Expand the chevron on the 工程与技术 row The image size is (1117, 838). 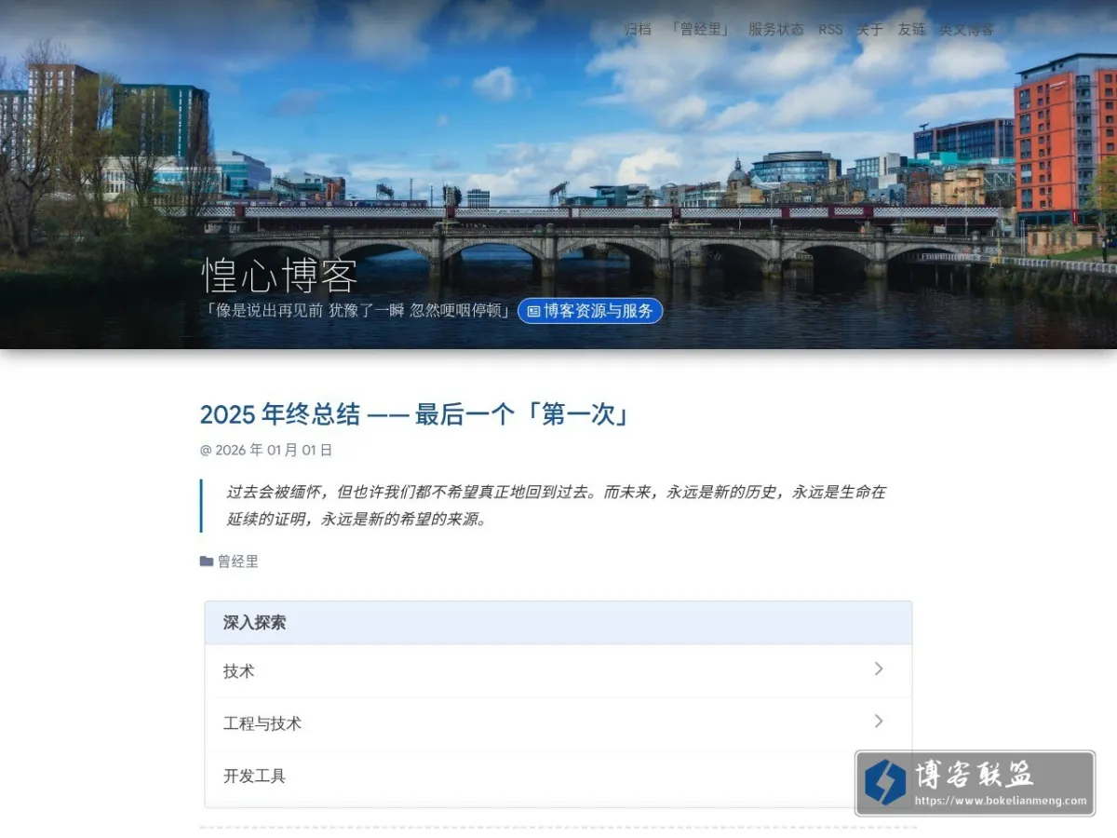879,721
